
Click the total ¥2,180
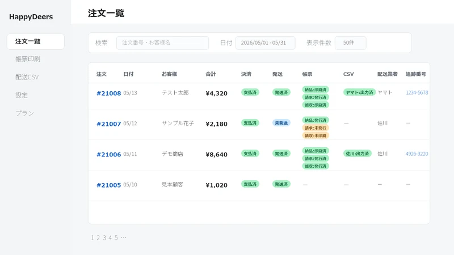pyautogui.click(x=217, y=124)
